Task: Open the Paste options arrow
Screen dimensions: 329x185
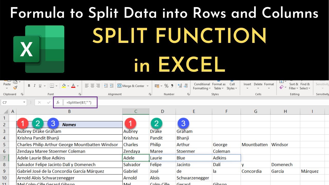Action: coord(7,88)
